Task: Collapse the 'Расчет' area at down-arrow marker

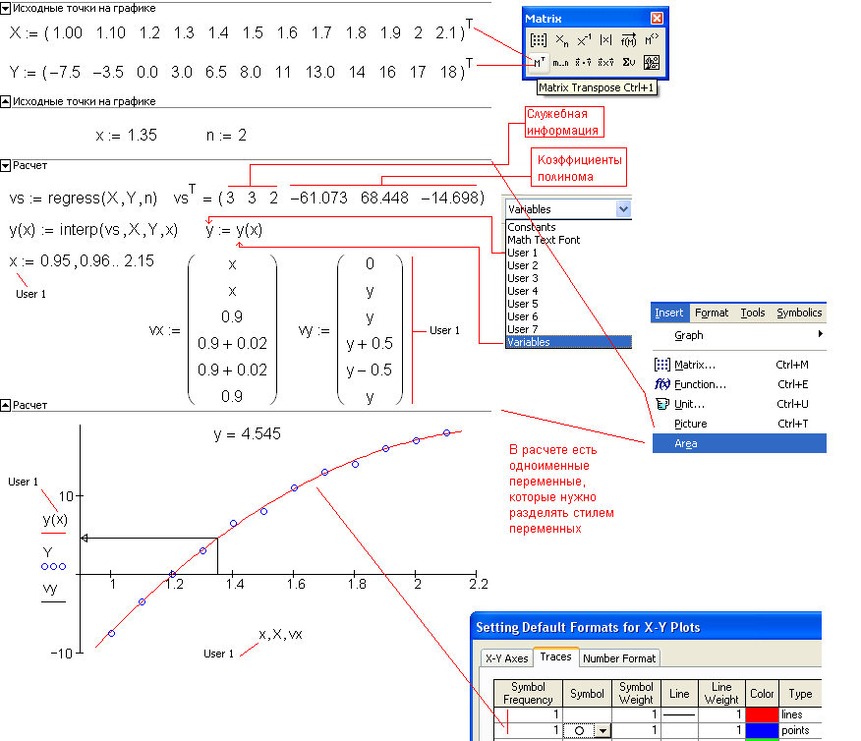Action: (6, 166)
